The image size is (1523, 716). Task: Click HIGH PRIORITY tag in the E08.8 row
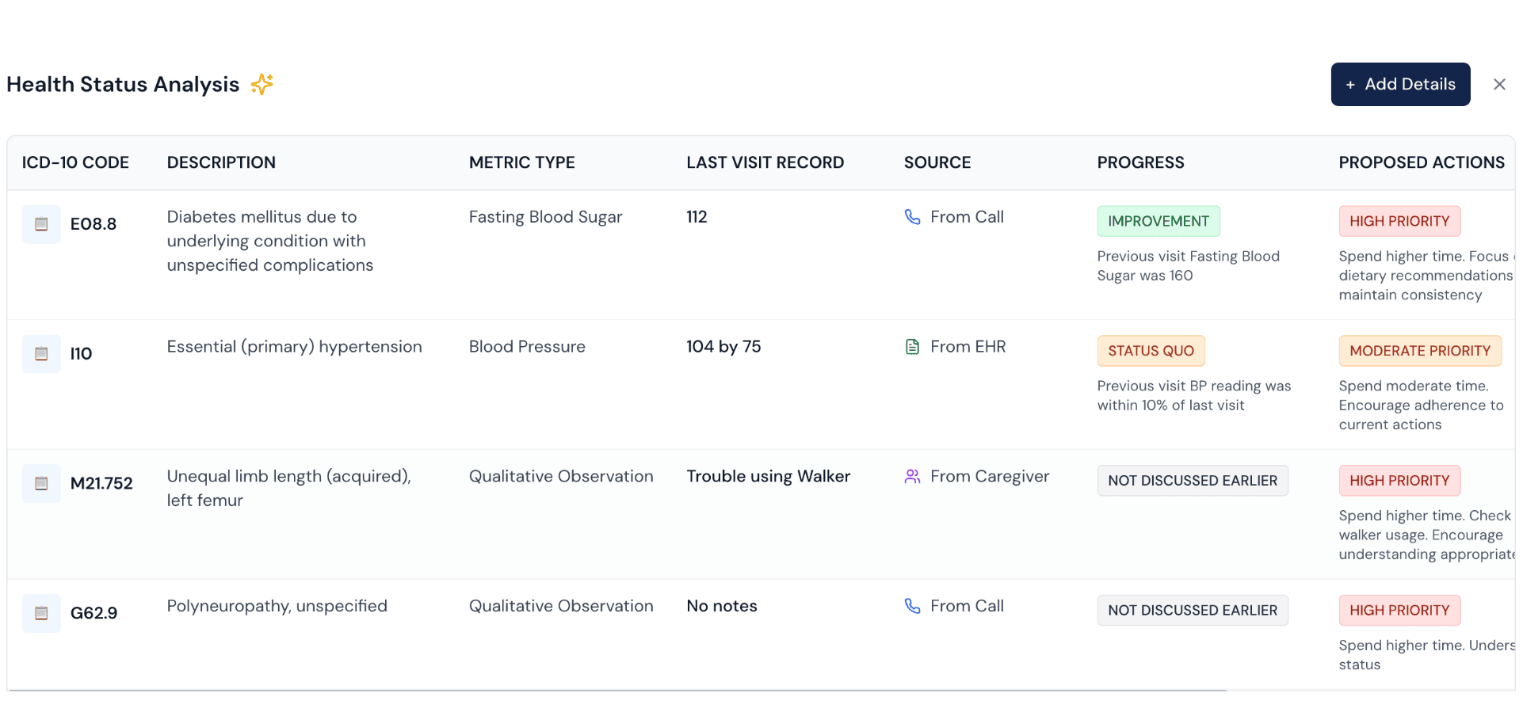pos(1399,222)
